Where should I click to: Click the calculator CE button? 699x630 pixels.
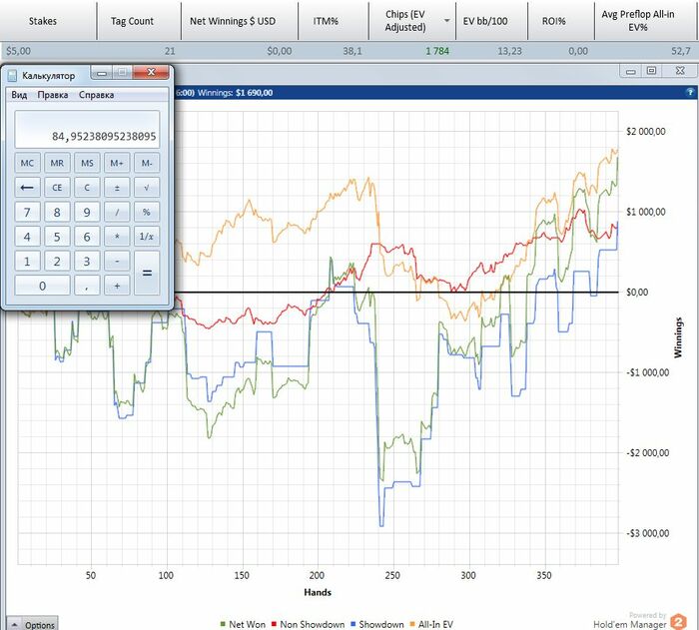coord(57,188)
